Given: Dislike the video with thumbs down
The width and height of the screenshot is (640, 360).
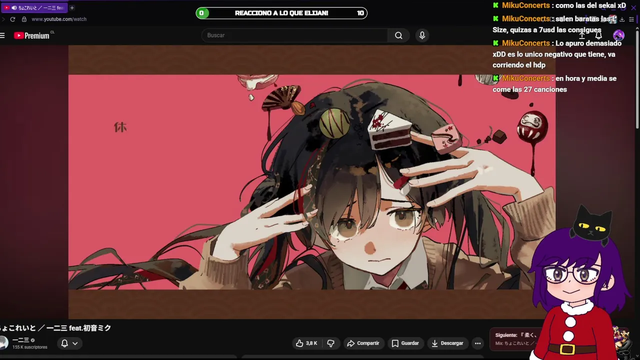Looking at the screenshot, I should [330, 343].
